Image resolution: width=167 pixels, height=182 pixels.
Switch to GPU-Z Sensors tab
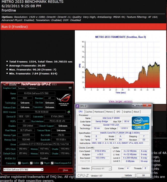click(21, 88)
